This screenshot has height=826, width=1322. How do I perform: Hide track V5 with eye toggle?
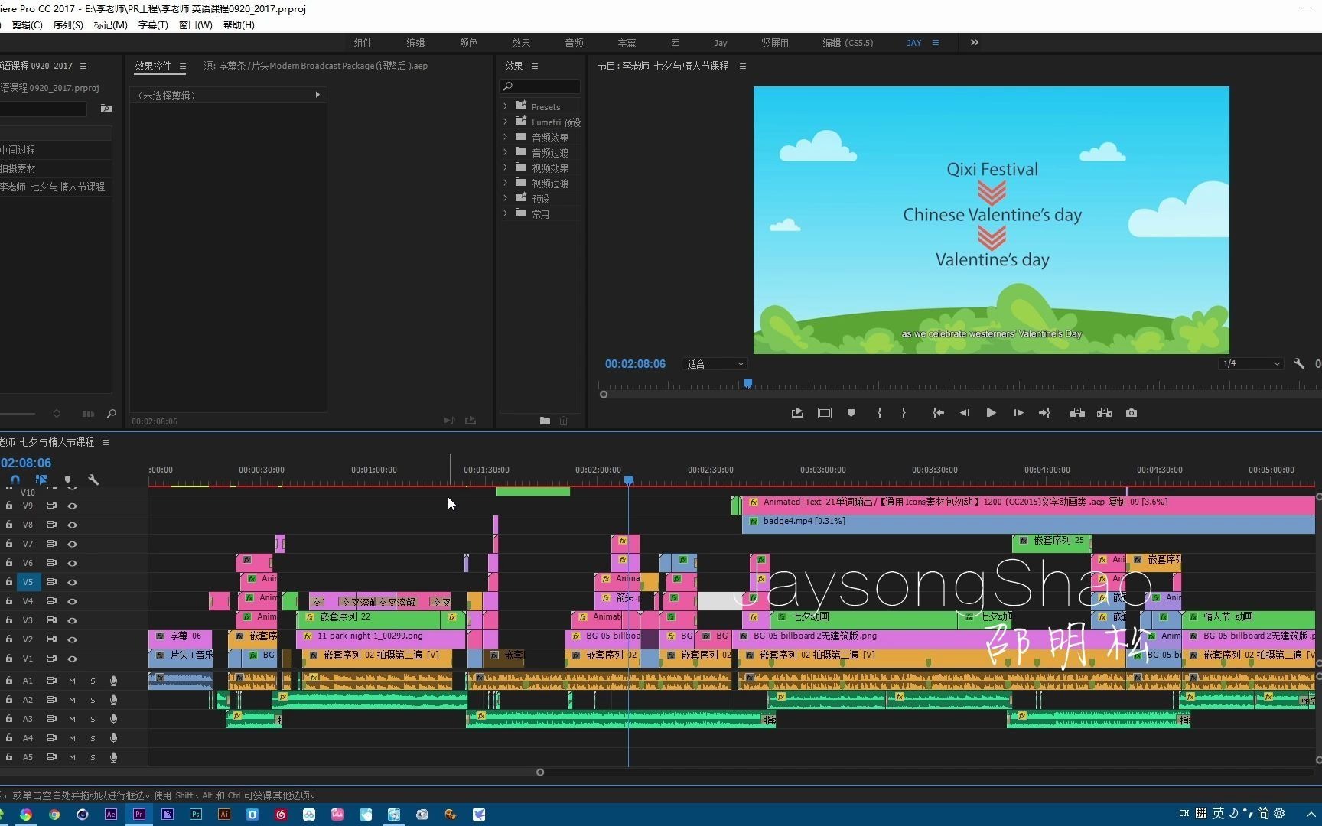pos(72,582)
